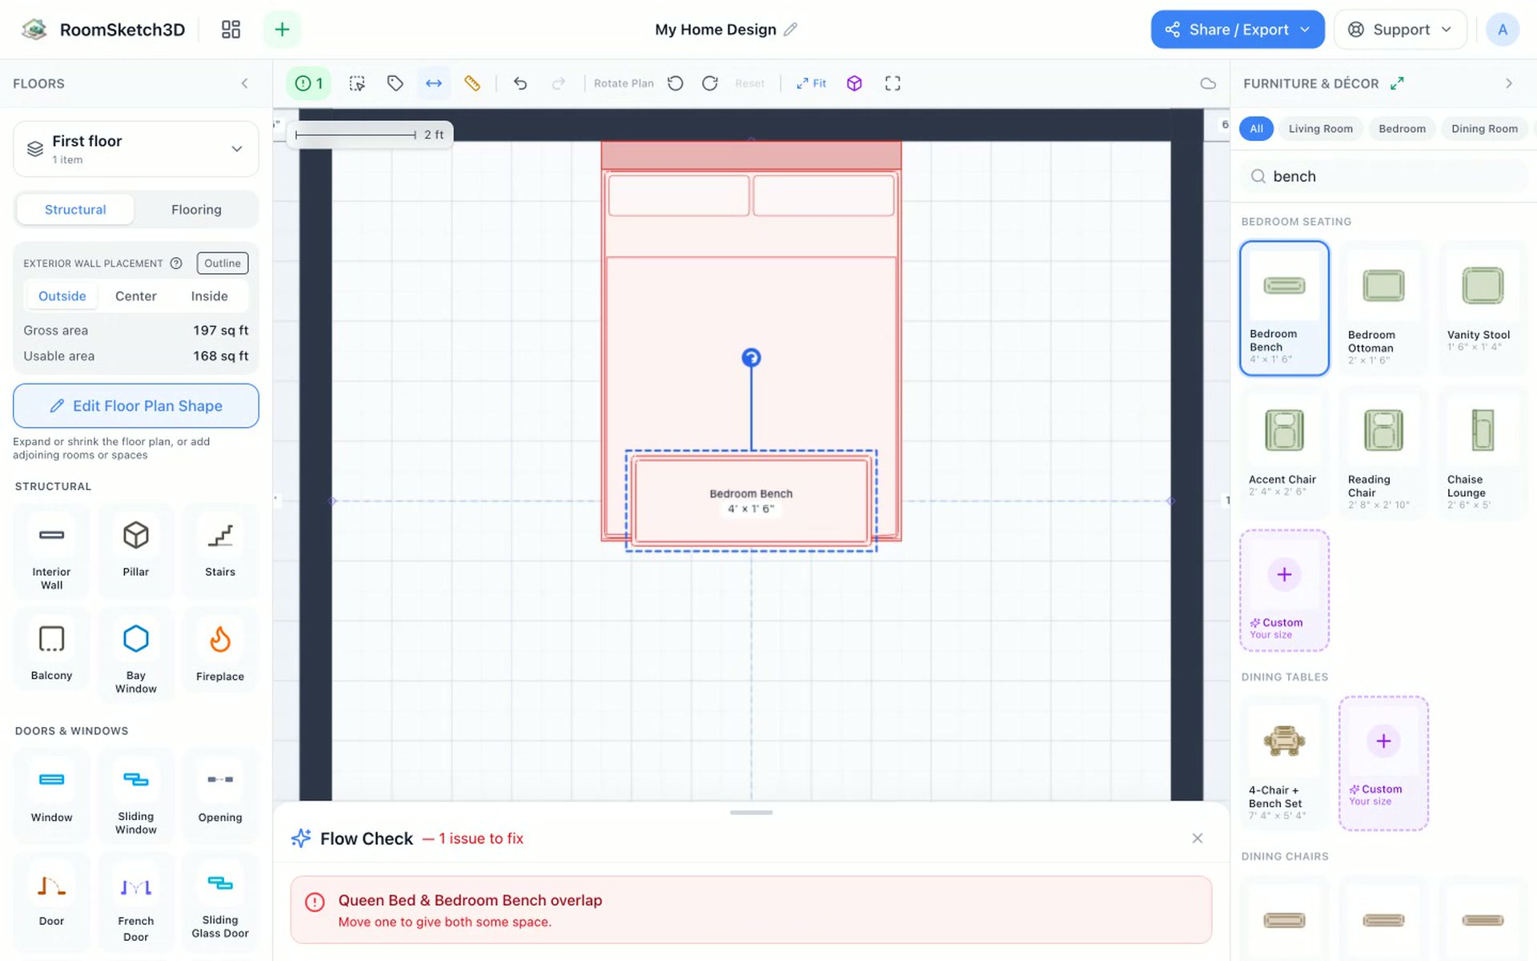Add Custom size bedroom seating

point(1284,590)
